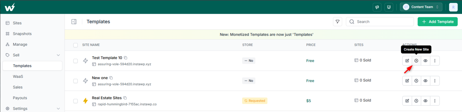Image resolution: width=462 pixels, height=112 pixels.
Task: Open the Test Template 10 name link
Action: click(107, 58)
